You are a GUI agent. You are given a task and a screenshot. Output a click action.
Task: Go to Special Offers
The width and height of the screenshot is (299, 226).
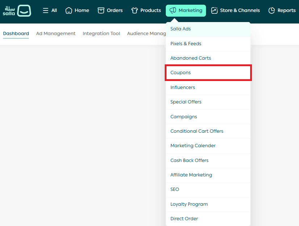tap(186, 102)
